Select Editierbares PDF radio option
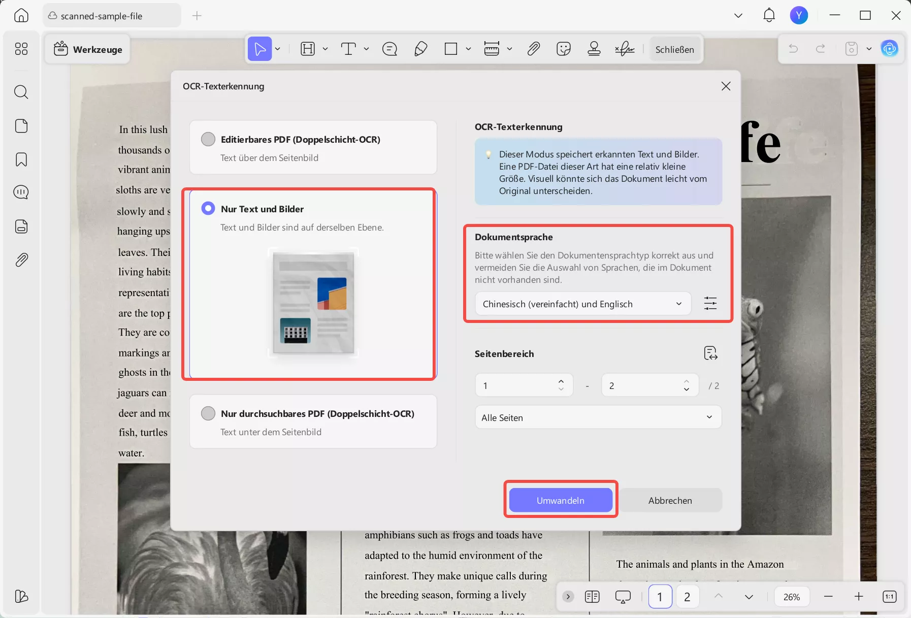The width and height of the screenshot is (911, 618). point(208,139)
